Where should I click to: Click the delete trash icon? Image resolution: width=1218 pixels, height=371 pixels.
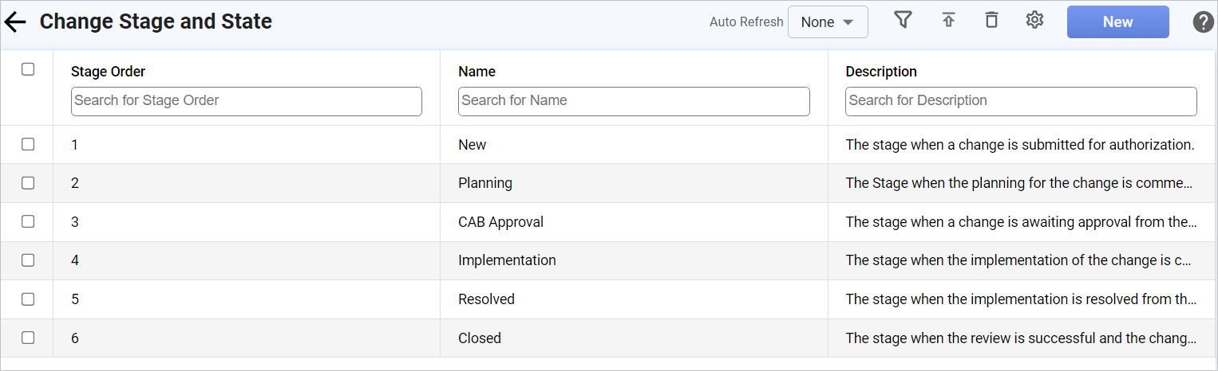pyautogui.click(x=991, y=21)
